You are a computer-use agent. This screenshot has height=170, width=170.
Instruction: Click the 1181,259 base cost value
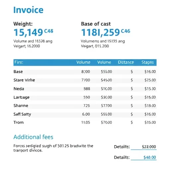point(101,33)
